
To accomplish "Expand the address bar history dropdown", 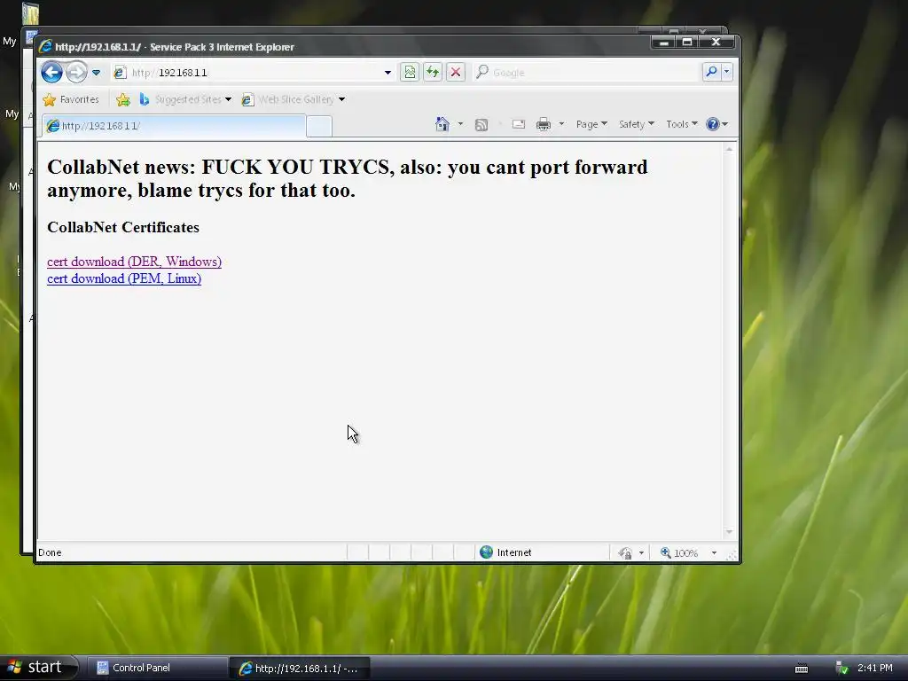I will 387,73.
